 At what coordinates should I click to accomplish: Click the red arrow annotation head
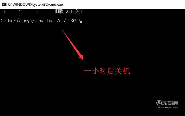(81, 57)
